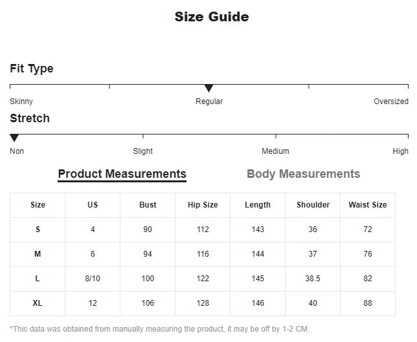Click the Waist Size column header

(368, 205)
